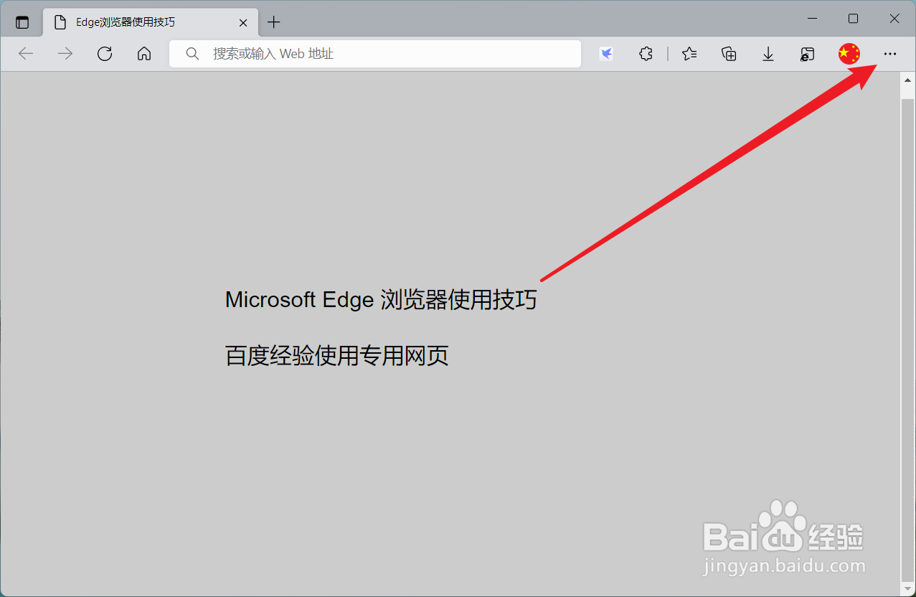
Task: Click the text 百度经验使用专用网页
Action: coord(337,356)
